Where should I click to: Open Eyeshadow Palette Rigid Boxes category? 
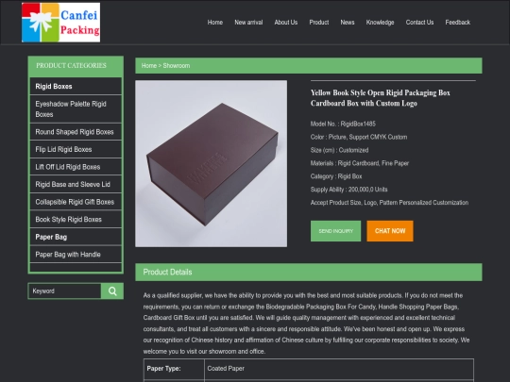coord(76,109)
